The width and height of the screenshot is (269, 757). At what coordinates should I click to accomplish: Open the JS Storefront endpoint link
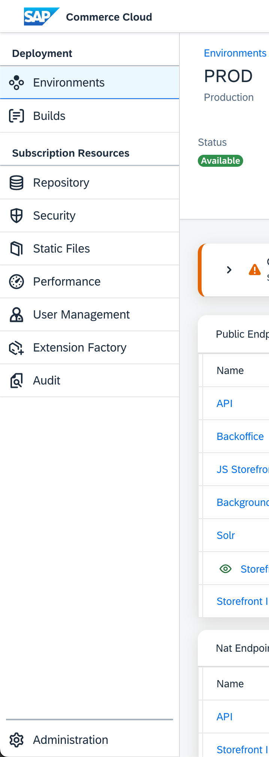point(243,469)
